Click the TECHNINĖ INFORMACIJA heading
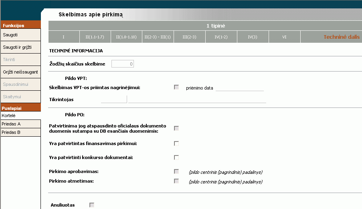 click(76, 51)
